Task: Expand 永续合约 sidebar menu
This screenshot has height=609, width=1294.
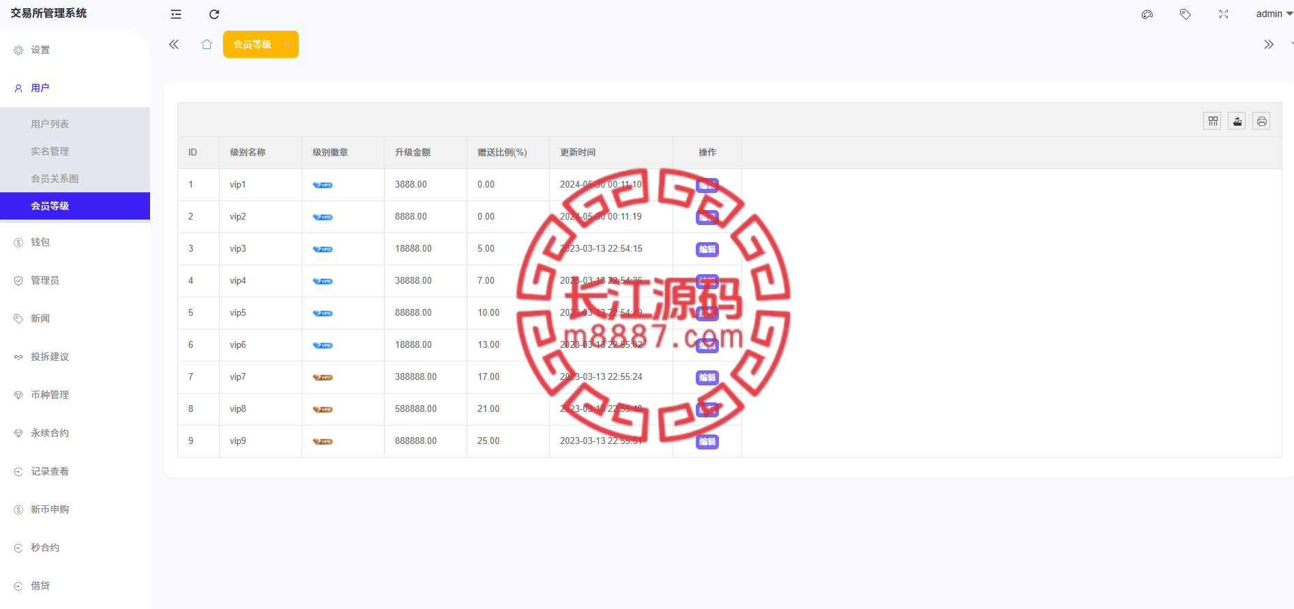Action: point(75,433)
